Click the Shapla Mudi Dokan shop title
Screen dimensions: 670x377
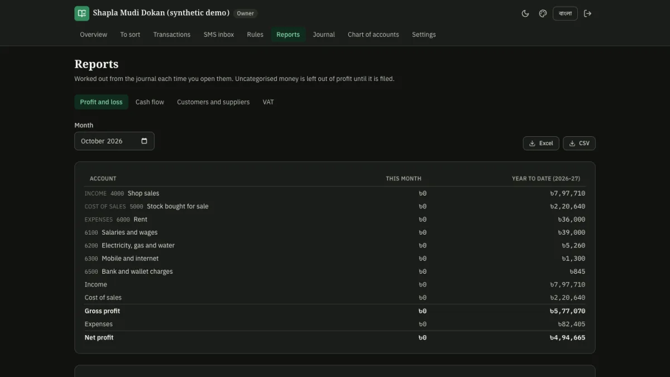tap(161, 13)
